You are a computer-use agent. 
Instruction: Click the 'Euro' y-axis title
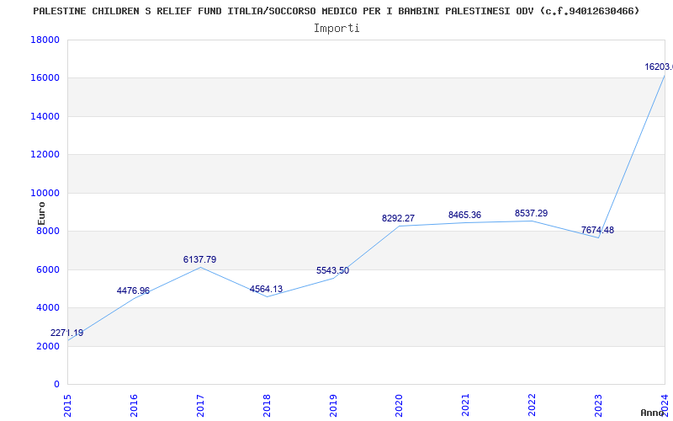[x=41, y=213]
